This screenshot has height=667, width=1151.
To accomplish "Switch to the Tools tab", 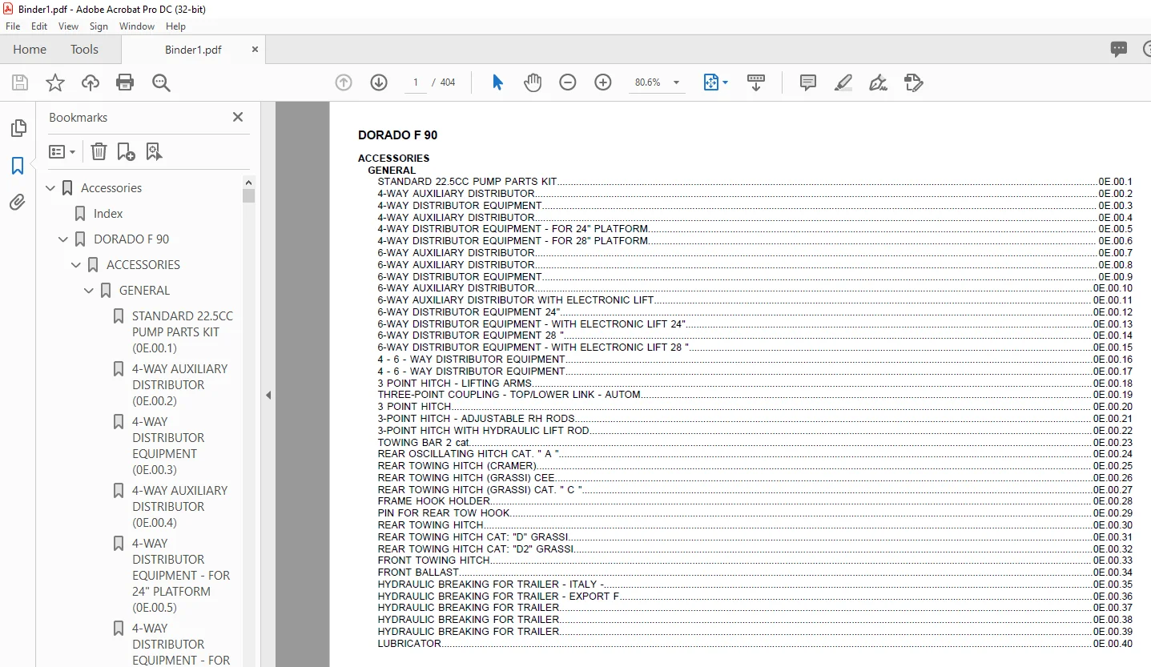I will (84, 50).
